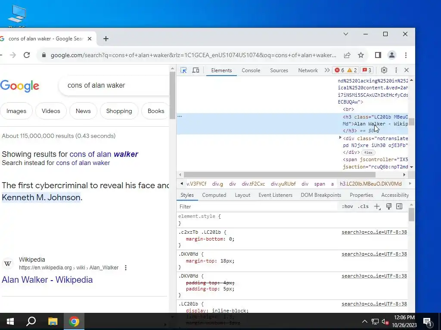Click the styles Filter input field

pyautogui.click(x=258, y=207)
